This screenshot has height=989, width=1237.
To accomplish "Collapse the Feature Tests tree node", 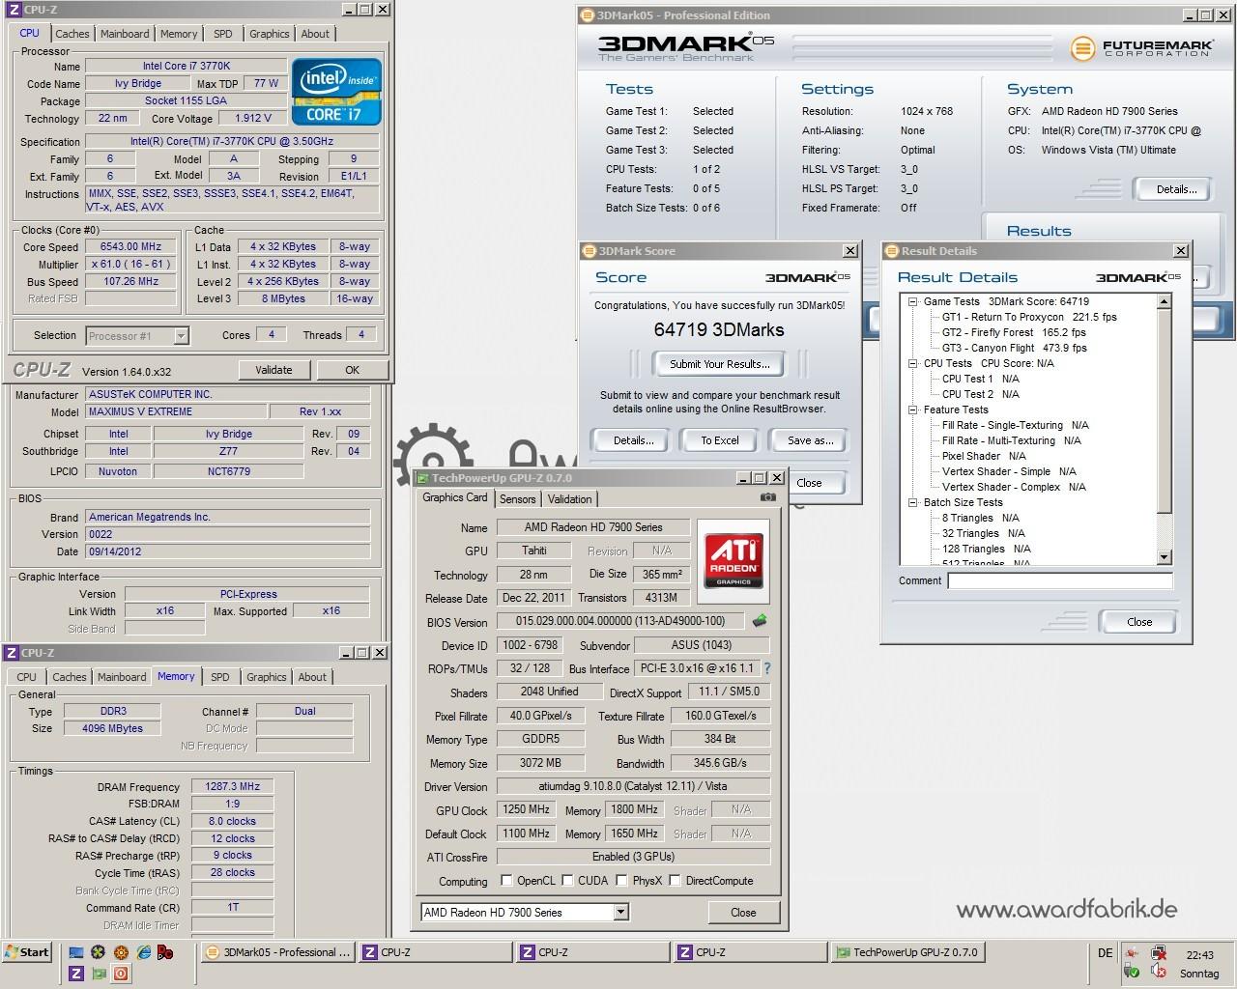I will click(x=912, y=410).
